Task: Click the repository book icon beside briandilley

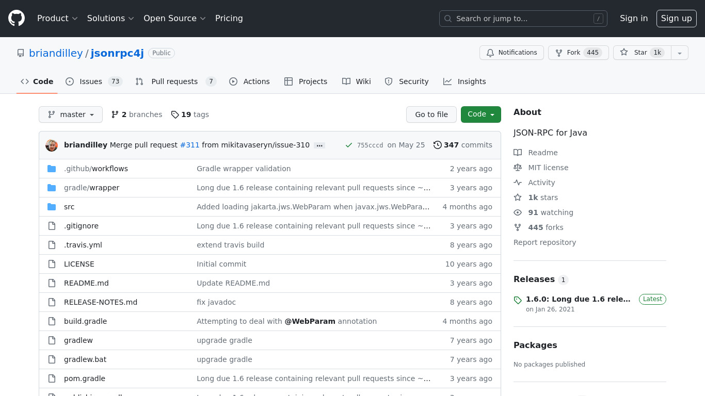Action: 21,53
